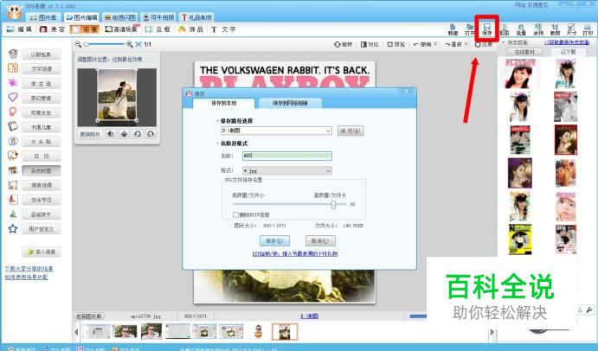Open the 文字 submenu
Viewport: 598px width, 351px height.
click(x=223, y=29)
